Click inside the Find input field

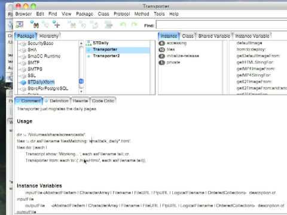tap(221, 25)
